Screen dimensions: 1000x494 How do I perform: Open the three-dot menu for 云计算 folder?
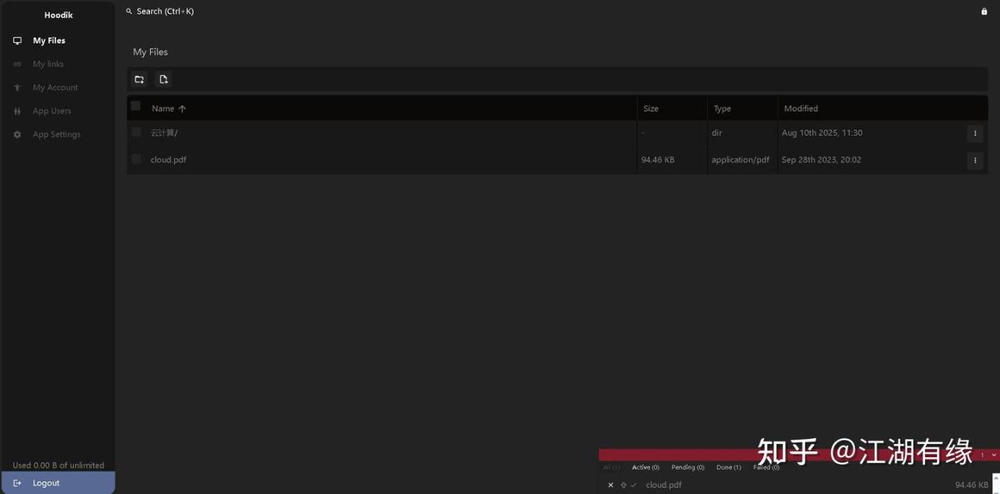pos(974,133)
